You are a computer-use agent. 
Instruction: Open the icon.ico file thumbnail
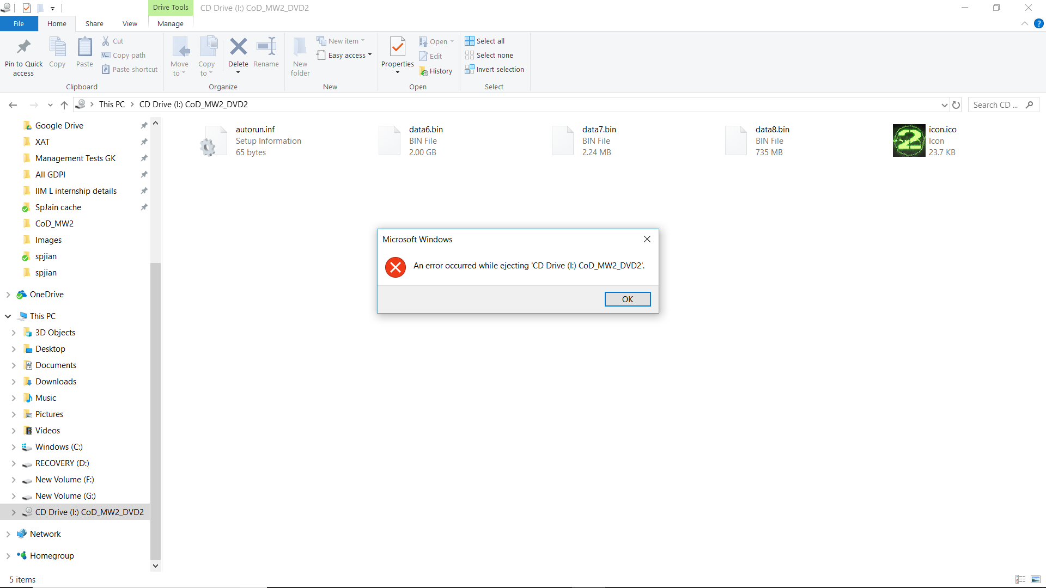coord(909,140)
